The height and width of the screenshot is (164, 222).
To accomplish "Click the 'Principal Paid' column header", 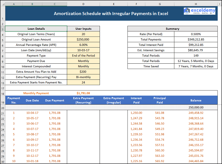I will point(160,100).
